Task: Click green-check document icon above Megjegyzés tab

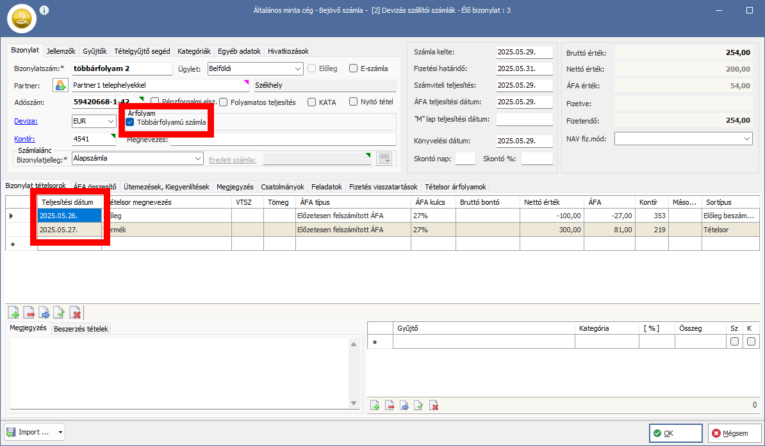Action: click(x=59, y=312)
